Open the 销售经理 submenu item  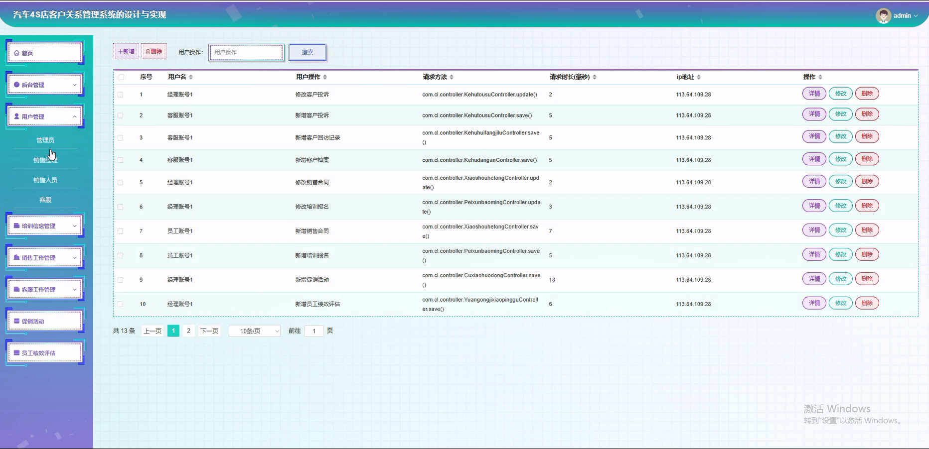coord(45,160)
